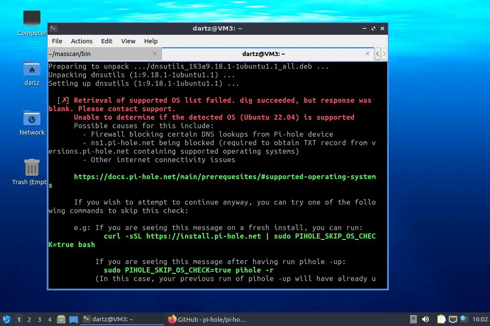This screenshot has height=326, width=490.
Task: Open the volume control in the tray
Action: [x=425, y=319]
